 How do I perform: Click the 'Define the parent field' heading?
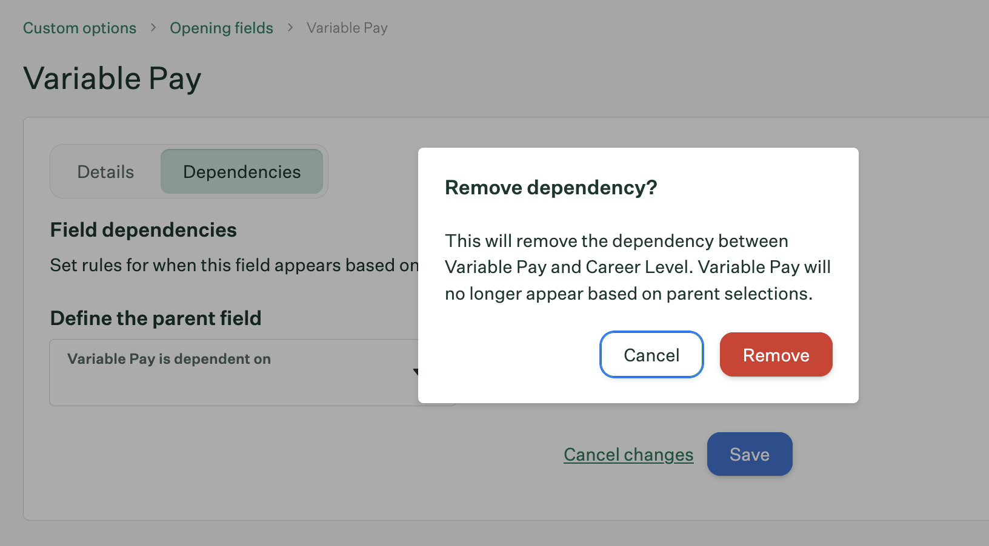[156, 318]
